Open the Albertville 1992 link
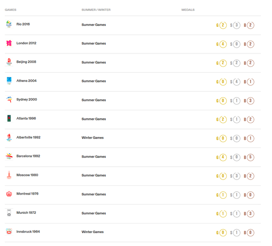The width and height of the screenshot is (272, 246). tap(28, 137)
